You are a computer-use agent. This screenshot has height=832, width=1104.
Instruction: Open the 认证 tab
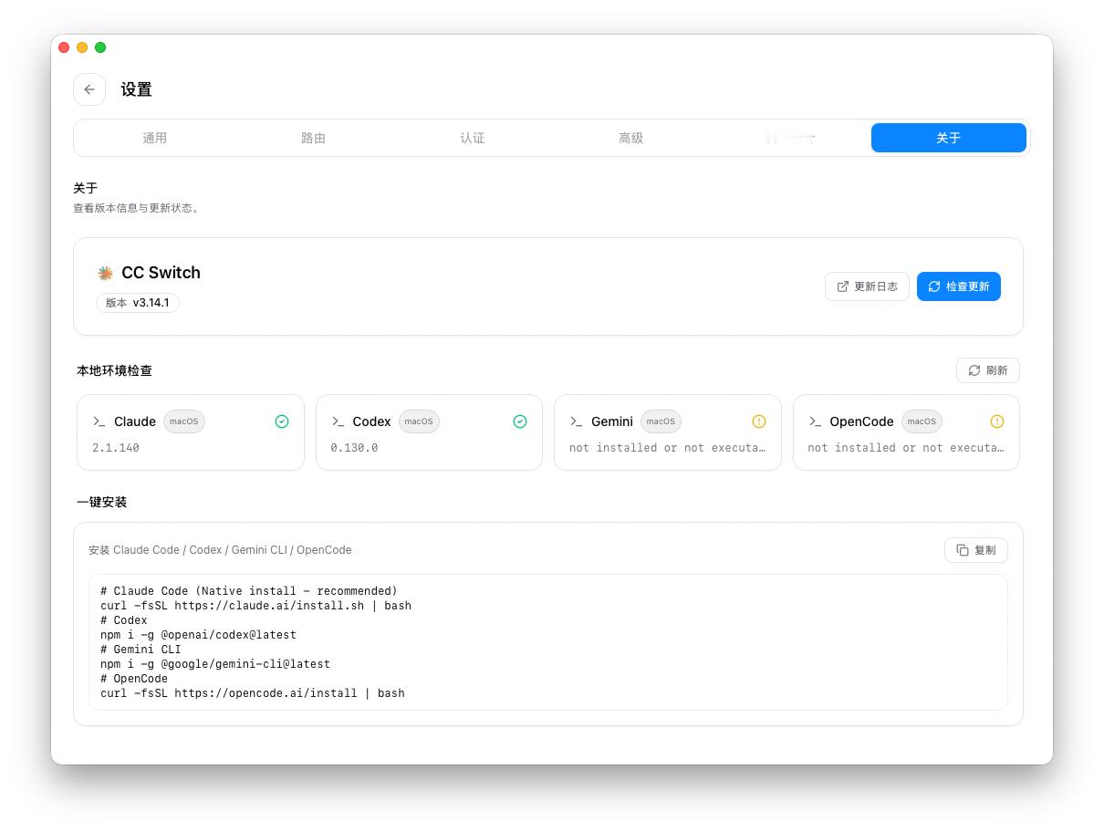(x=472, y=138)
